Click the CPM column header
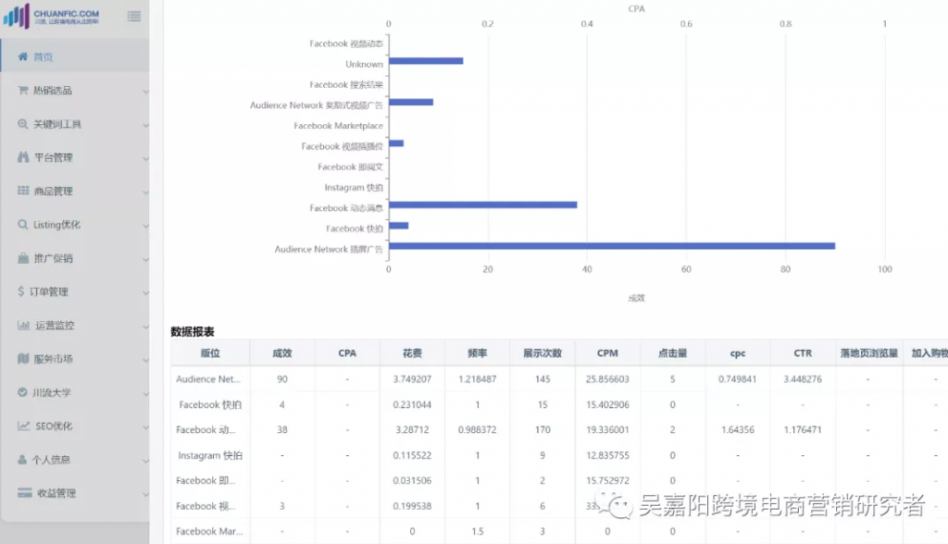The image size is (948, 544). point(607,353)
